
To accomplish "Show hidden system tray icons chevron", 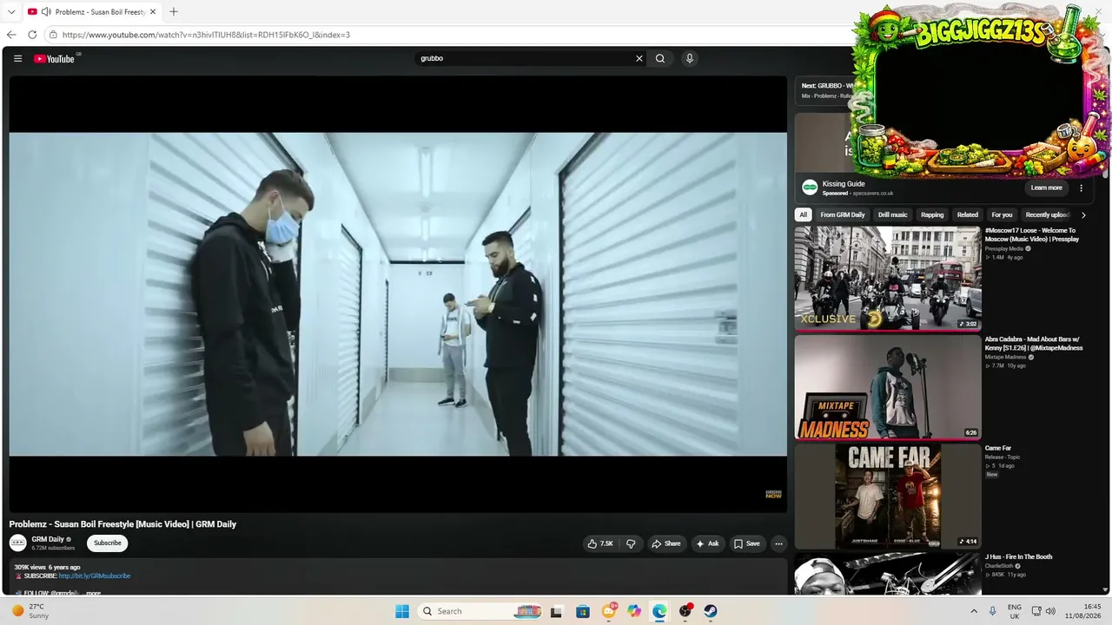I will click(974, 611).
